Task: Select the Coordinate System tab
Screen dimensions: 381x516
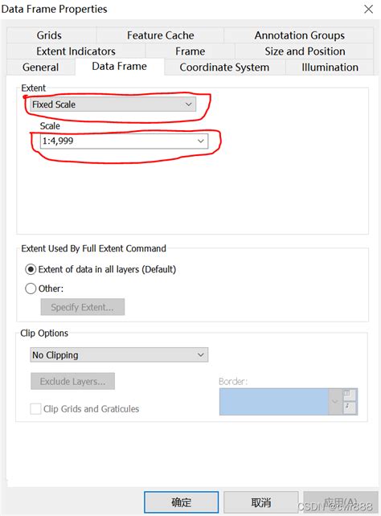Action: coord(224,68)
